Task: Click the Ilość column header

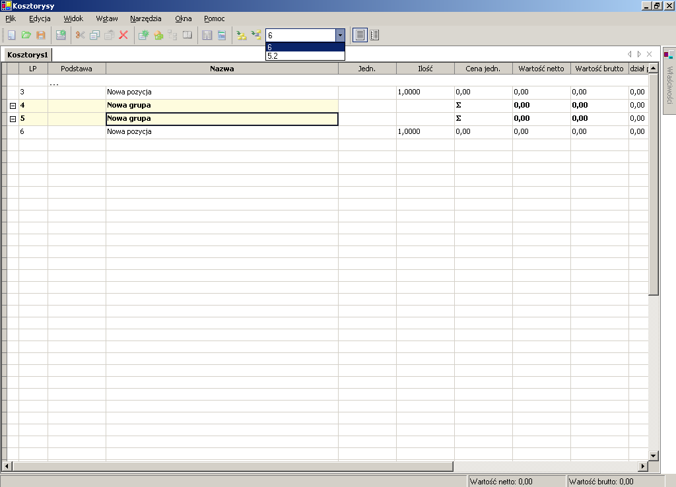Action: pos(426,69)
